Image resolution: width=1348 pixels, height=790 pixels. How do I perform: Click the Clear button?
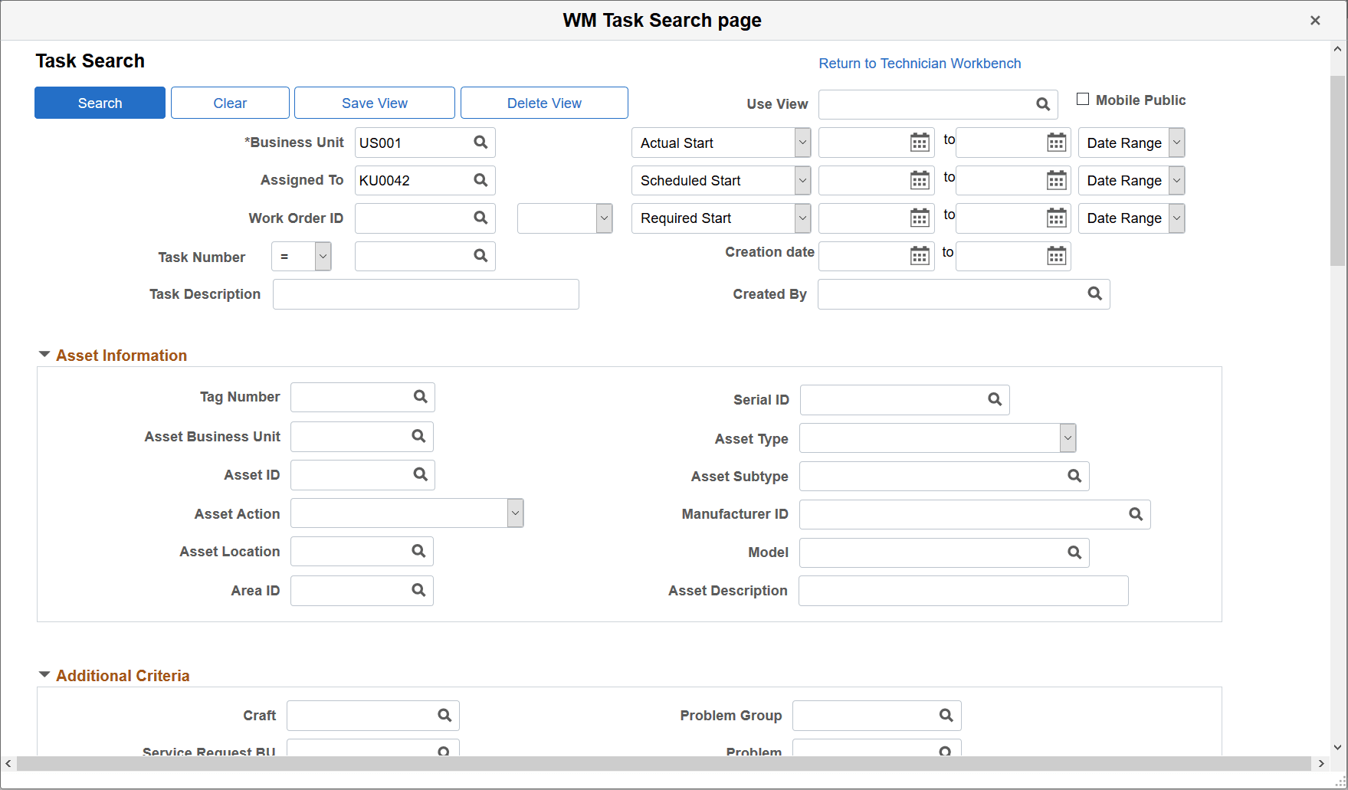tap(230, 102)
